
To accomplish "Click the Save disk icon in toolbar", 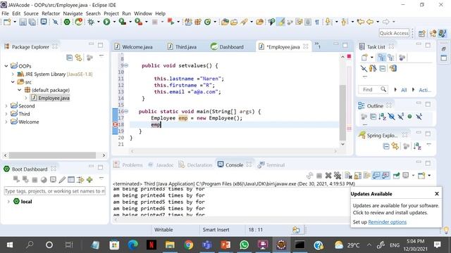I will click(23, 22).
